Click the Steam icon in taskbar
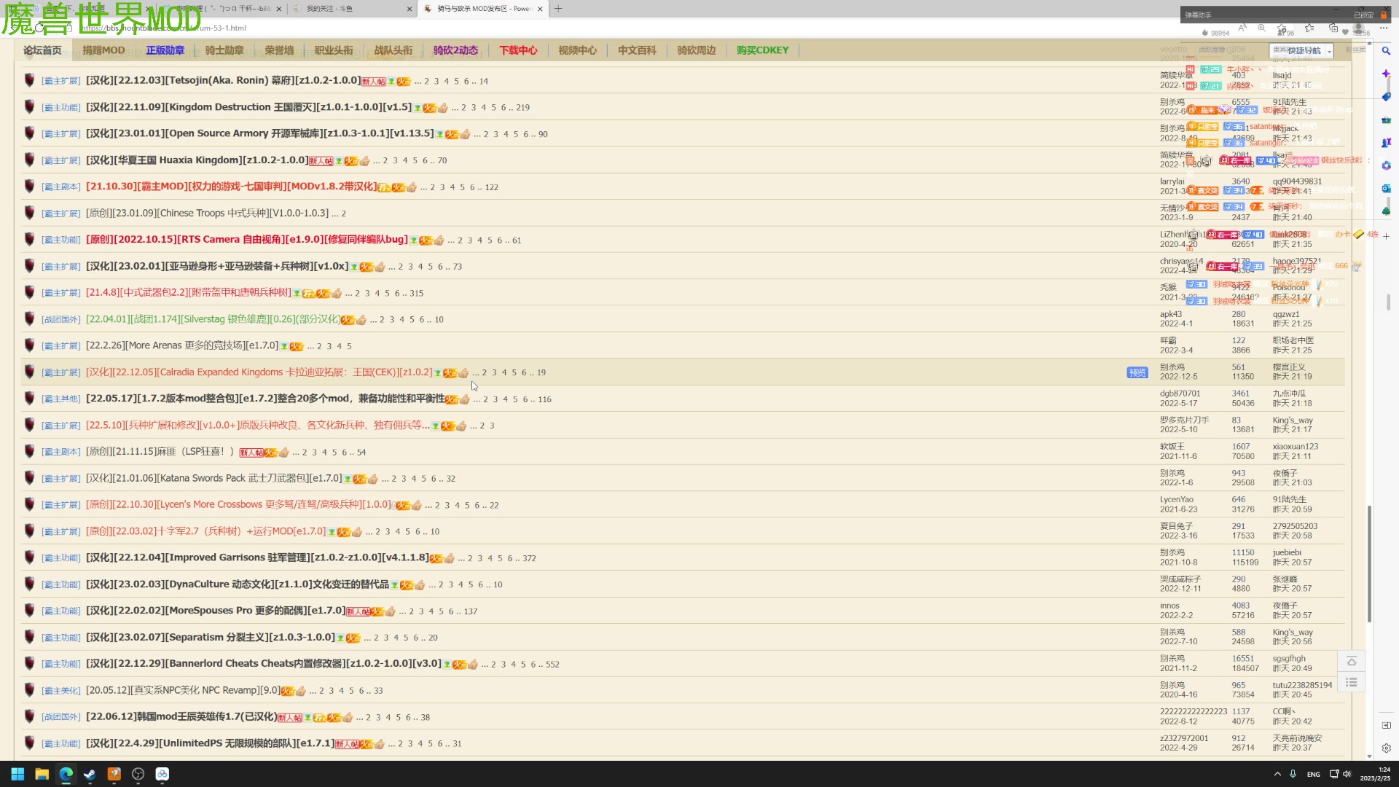Image resolution: width=1399 pixels, height=787 pixels. (90, 774)
